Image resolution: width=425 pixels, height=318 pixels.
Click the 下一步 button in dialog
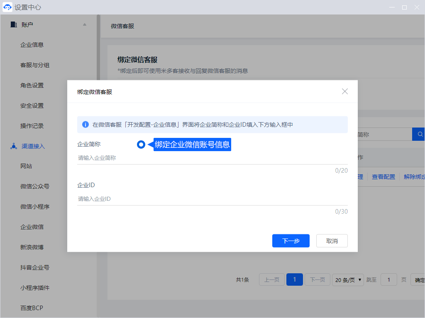pos(291,241)
